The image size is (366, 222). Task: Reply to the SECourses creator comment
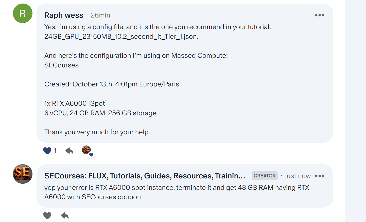pos(65,216)
